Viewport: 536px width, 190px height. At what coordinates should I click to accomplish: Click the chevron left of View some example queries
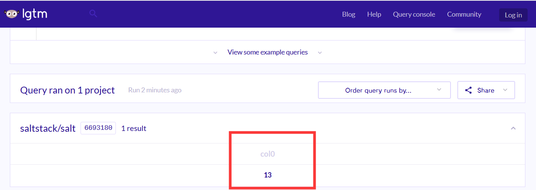tap(215, 53)
